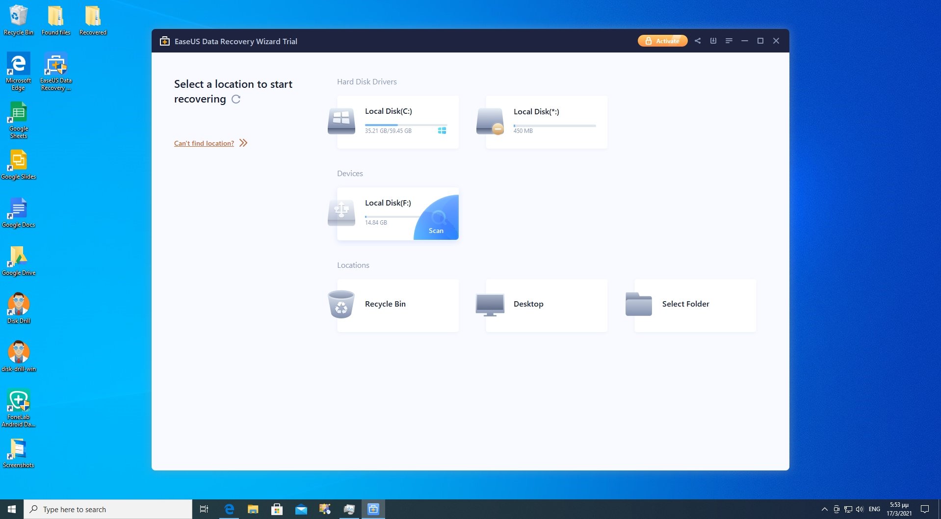The height and width of the screenshot is (519, 941).
Task: Click the Local Disk(C:) drive icon
Action: point(341,121)
